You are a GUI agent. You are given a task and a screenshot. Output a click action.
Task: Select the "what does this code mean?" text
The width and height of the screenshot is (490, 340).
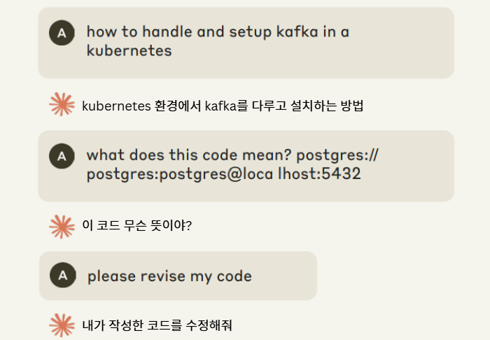(x=189, y=155)
